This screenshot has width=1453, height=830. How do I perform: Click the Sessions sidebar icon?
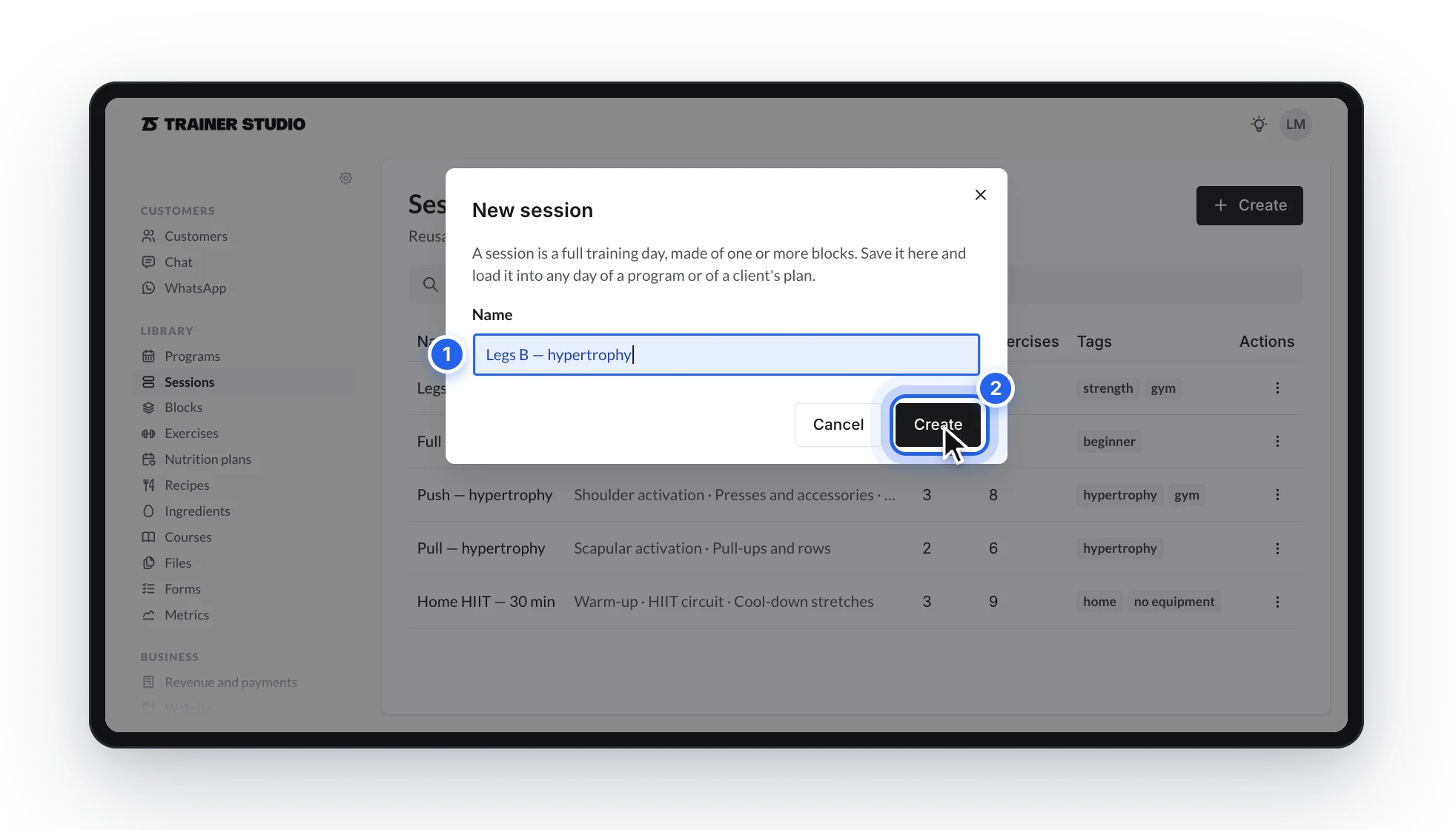pos(148,382)
